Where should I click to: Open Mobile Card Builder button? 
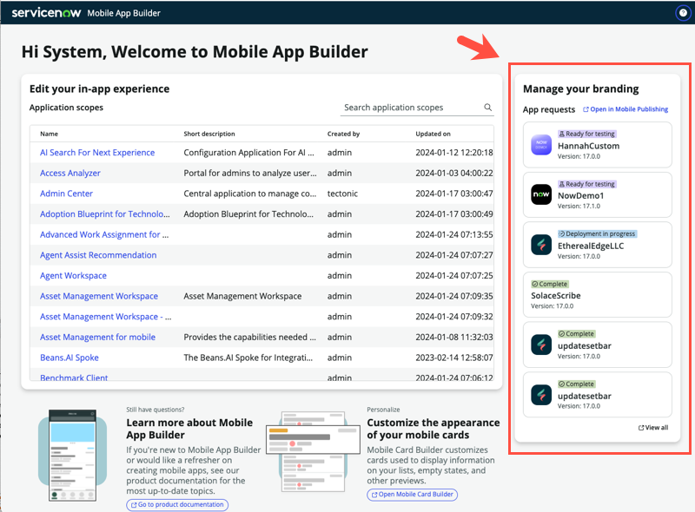pos(412,495)
